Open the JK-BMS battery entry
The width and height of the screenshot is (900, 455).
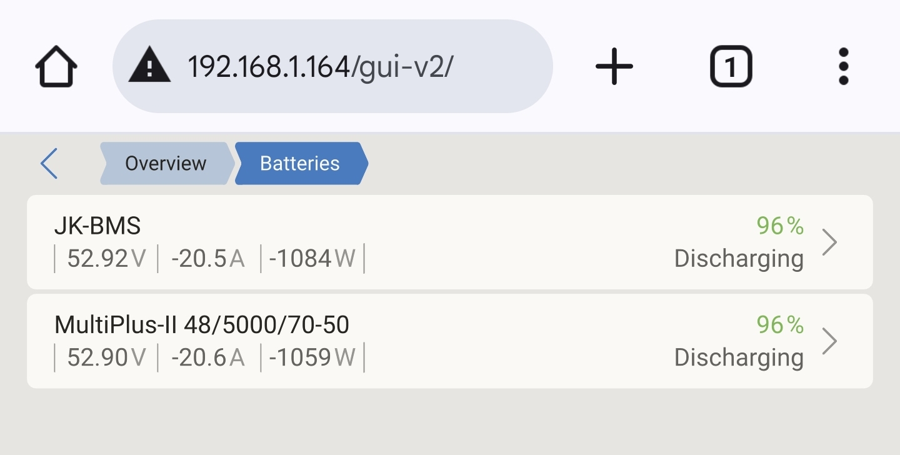click(97, 226)
